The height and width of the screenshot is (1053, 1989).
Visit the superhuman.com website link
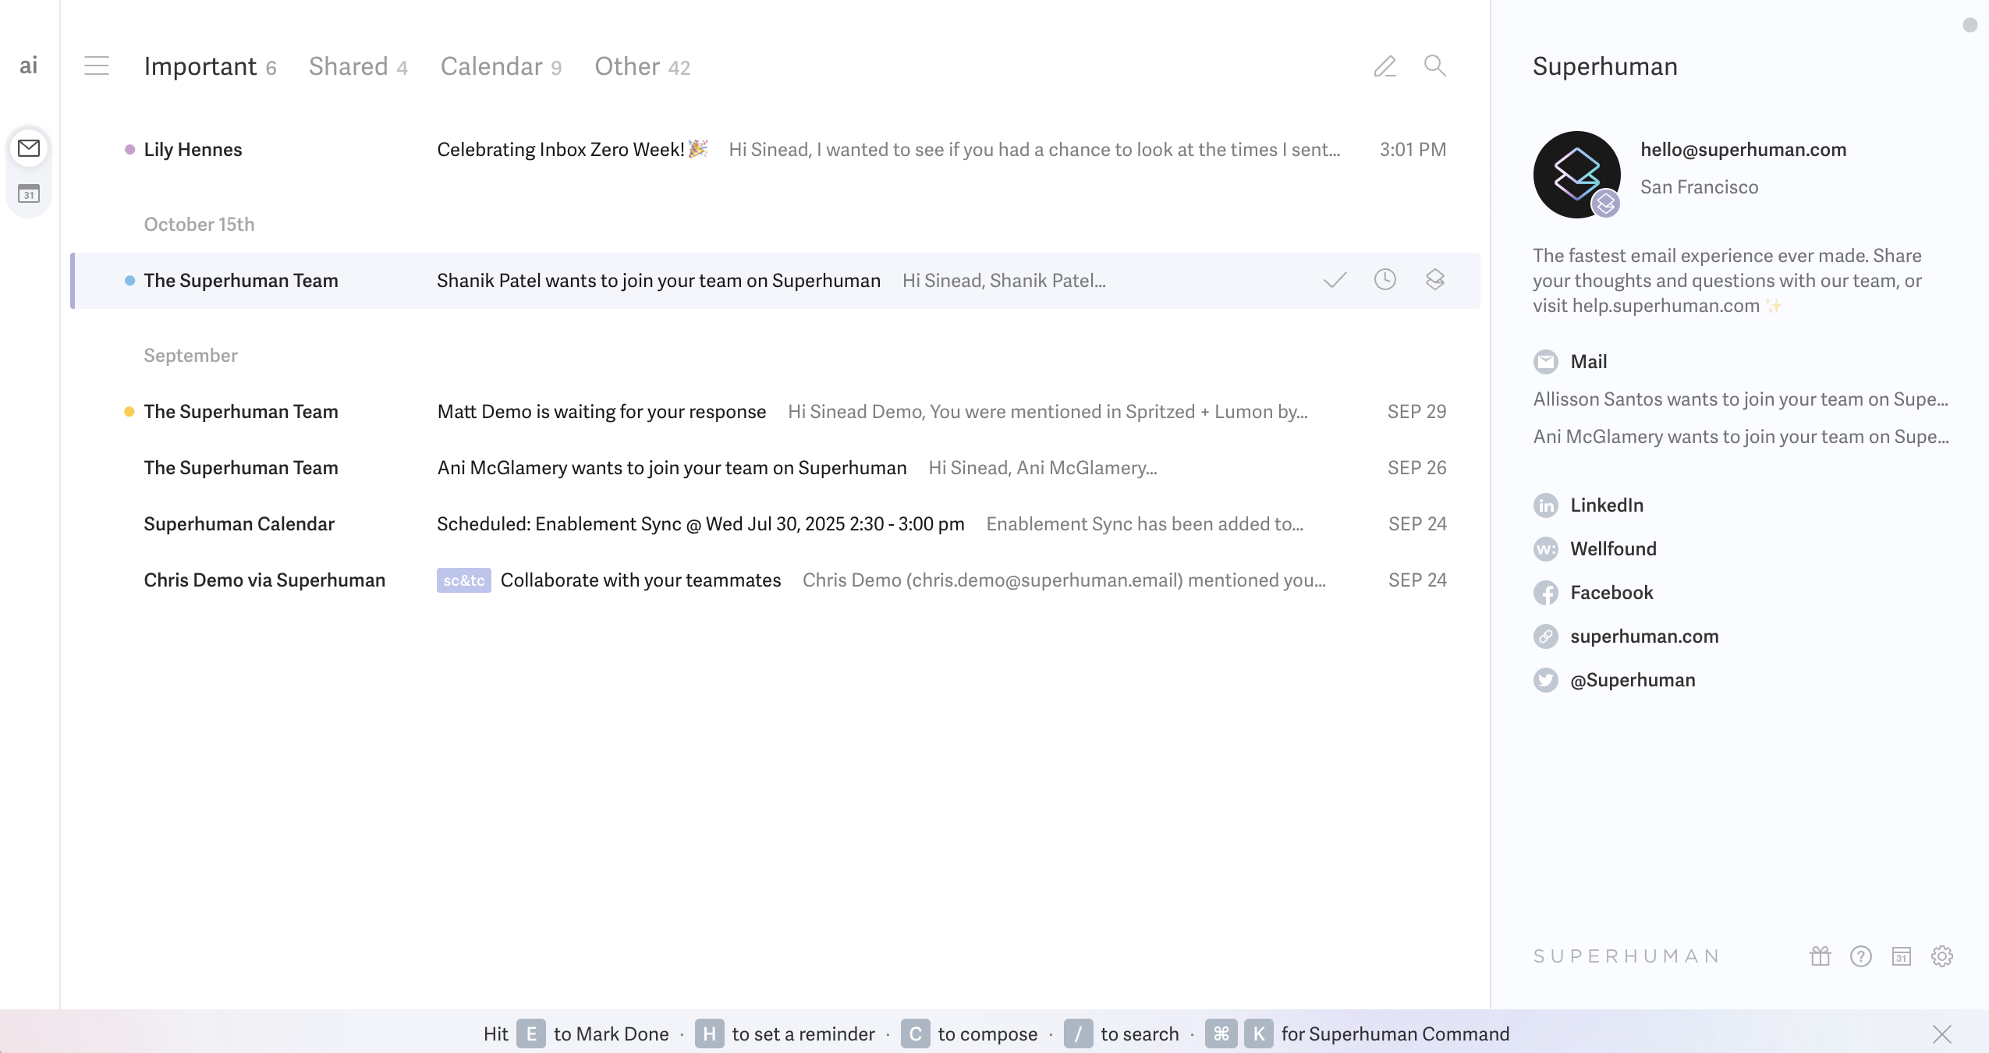coord(1643,636)
